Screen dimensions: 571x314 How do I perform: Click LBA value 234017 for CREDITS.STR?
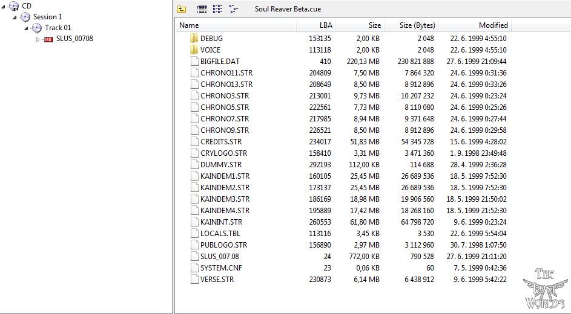click(x=320, y=141)
